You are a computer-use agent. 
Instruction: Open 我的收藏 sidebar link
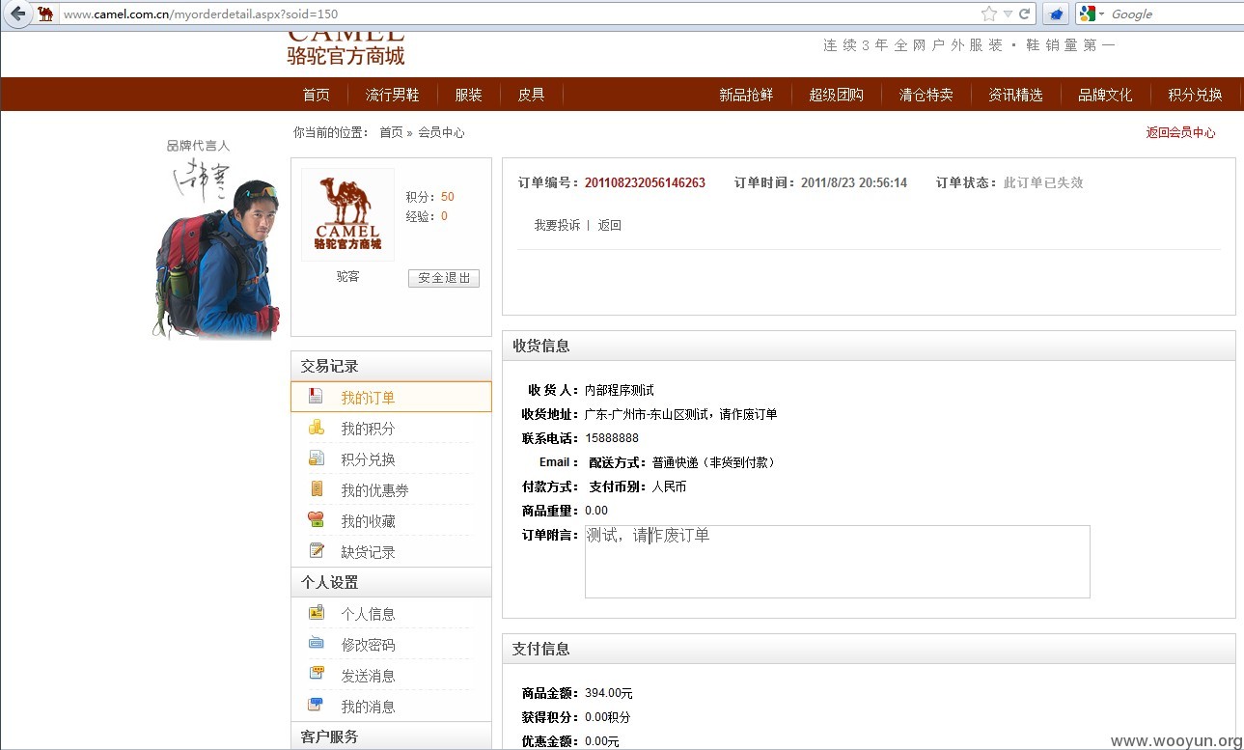[368, 520]
